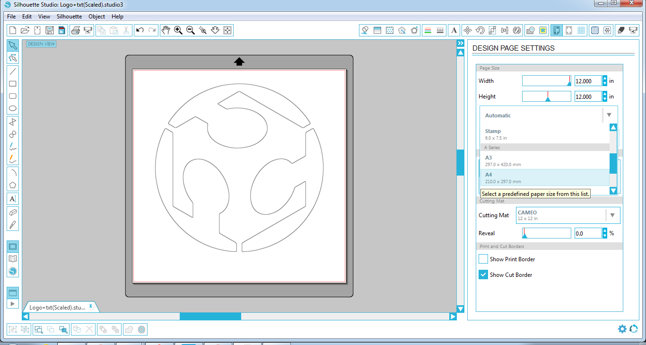646x345 pixels.
Task: Click the Undo arrow icon
Action: [140, 30]
